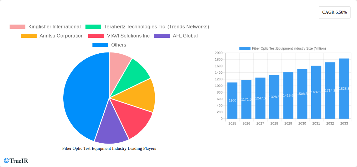Click the 2025 x-axis label
357x167 pixels.
tap(232, 123)
